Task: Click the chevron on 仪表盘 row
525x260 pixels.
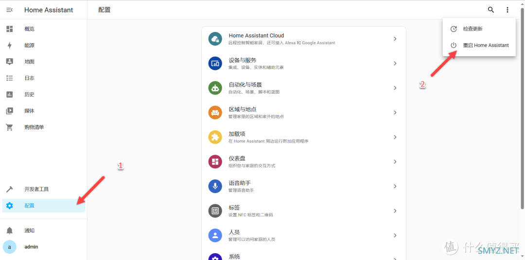Action: click(x=395, y=162)
